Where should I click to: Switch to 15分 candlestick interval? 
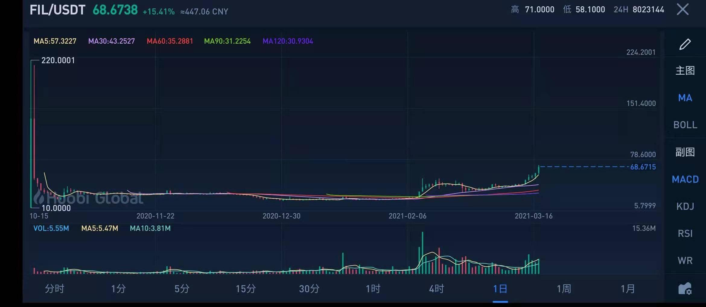point(246,289)
